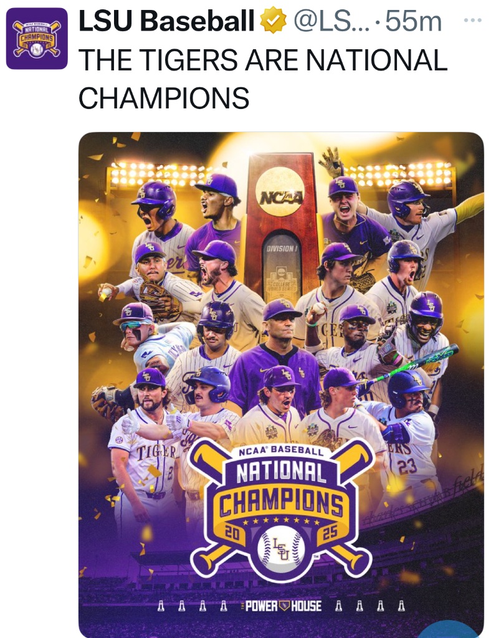This screenshot has width=496, height=638.
Task: Click the gold verified badge
Action: (272, 22)
